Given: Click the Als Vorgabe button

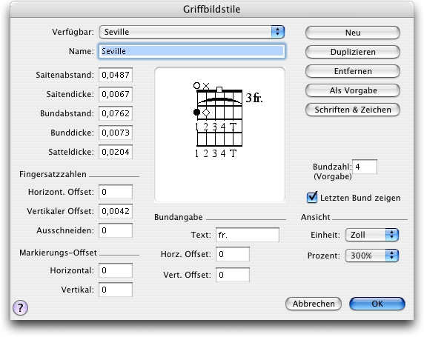Looking at the screenshot, I should click(353, 90).
